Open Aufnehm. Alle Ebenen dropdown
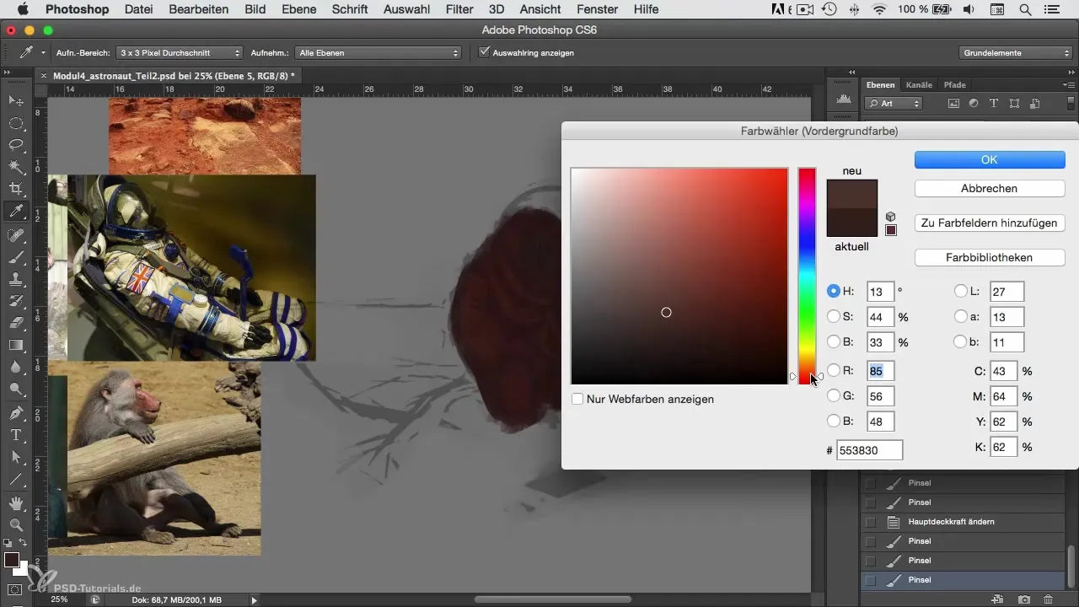The width and height of the screenshot is (1079, 607). (380, 52)
